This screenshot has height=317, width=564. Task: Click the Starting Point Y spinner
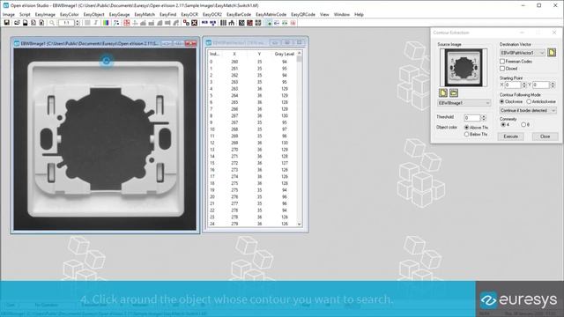553,85
